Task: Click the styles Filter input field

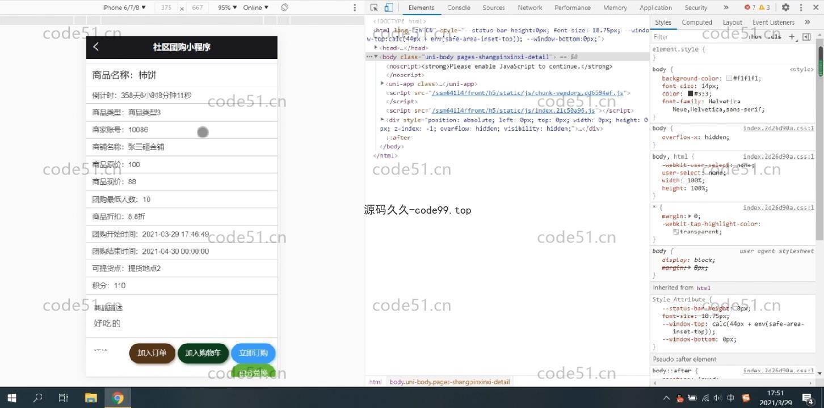Action: click(698, 37)
